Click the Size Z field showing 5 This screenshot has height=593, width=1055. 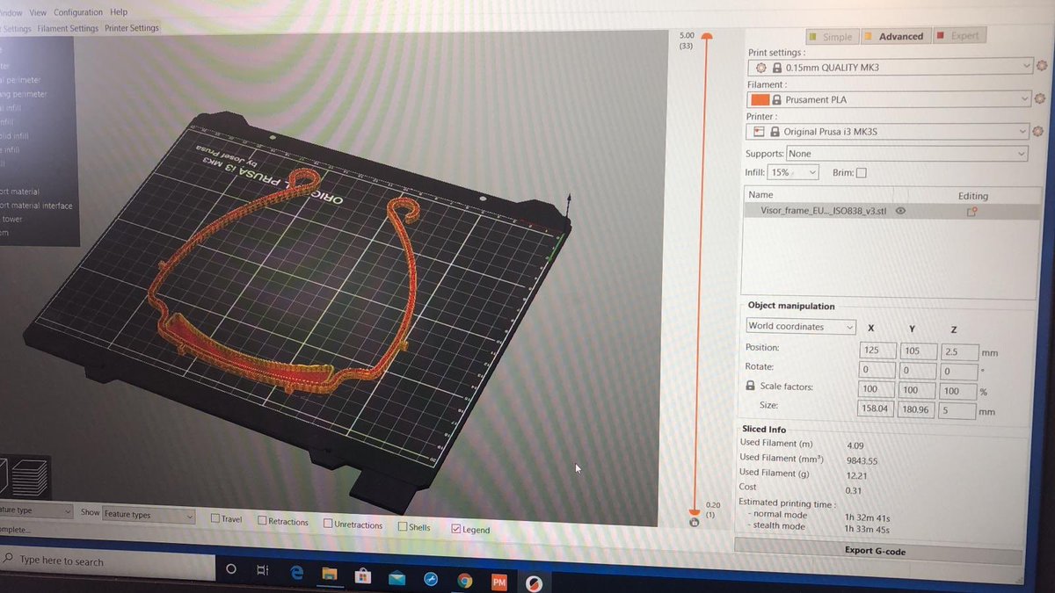(956, 410)
